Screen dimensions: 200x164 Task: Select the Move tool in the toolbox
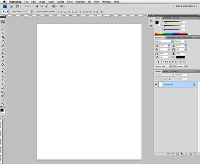(3, 22)
